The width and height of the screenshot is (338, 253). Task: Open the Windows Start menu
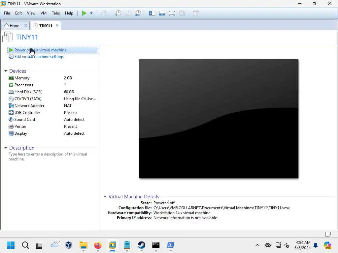(11, 245)
